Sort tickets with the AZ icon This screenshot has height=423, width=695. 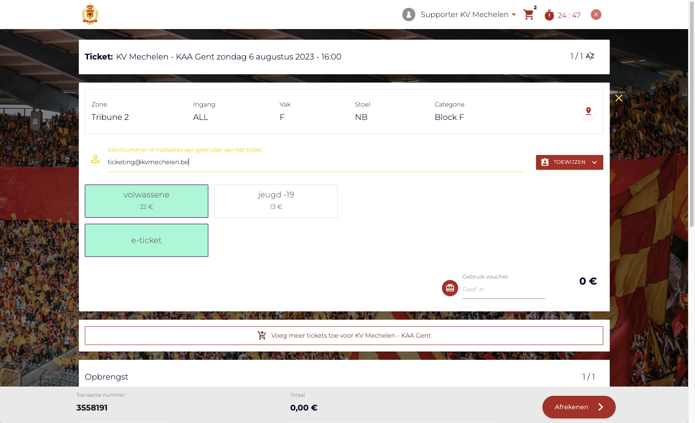[590, 56]
